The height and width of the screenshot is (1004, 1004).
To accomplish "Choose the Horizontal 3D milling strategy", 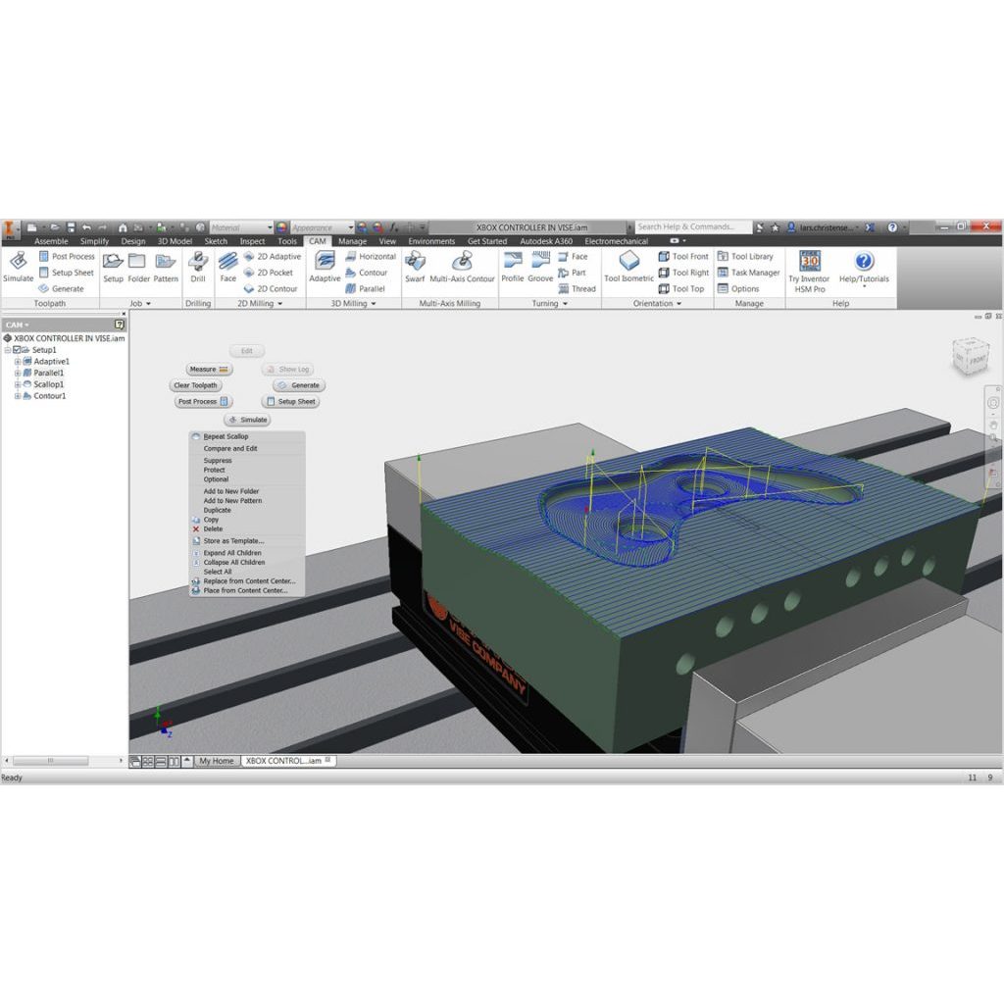I will point(371,256).
